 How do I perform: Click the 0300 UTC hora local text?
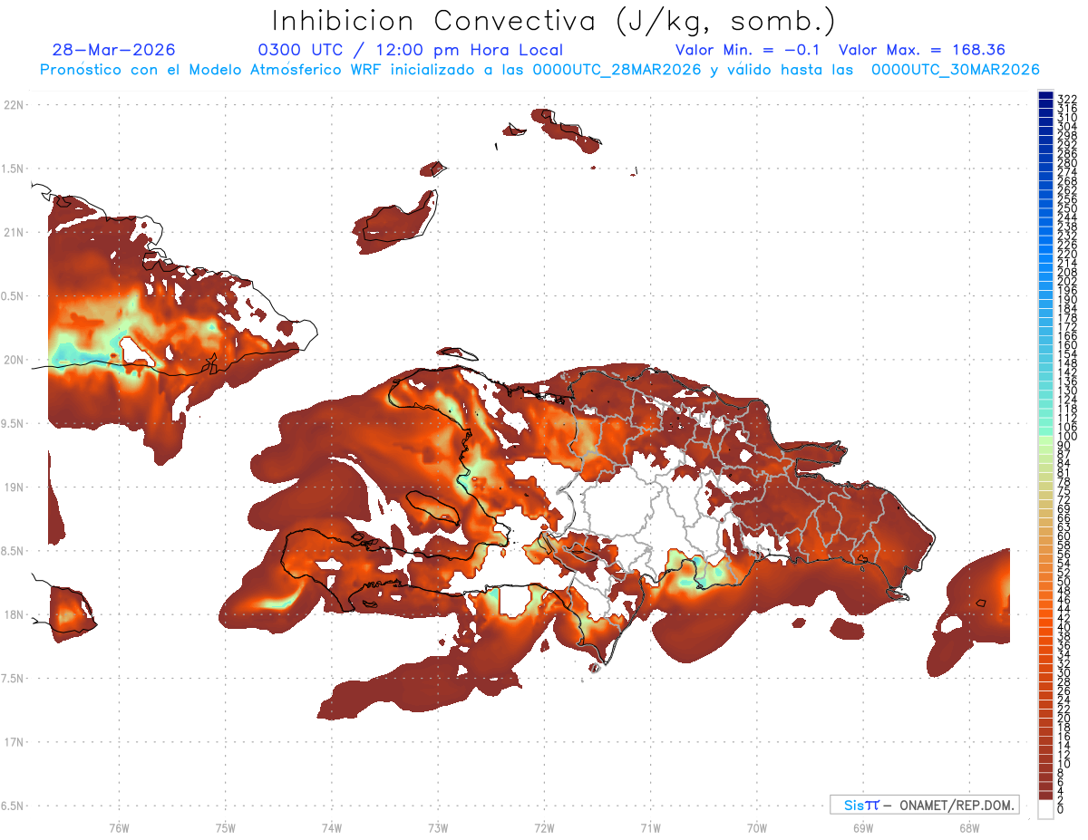point(411,50)
